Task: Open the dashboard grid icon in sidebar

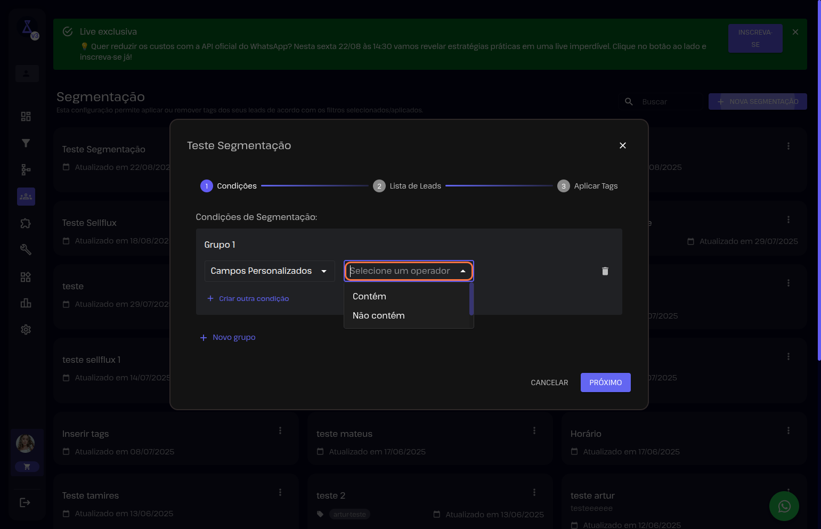Action: point(26,116)
